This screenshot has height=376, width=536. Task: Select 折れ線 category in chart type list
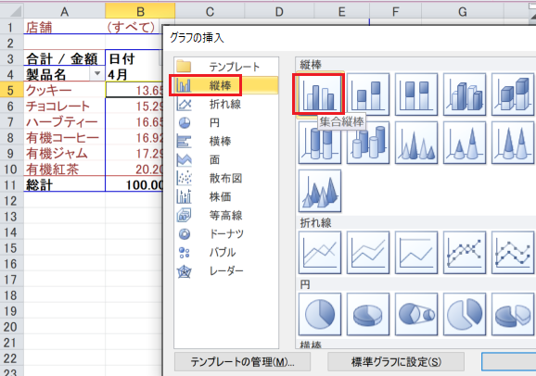[226, 104]
